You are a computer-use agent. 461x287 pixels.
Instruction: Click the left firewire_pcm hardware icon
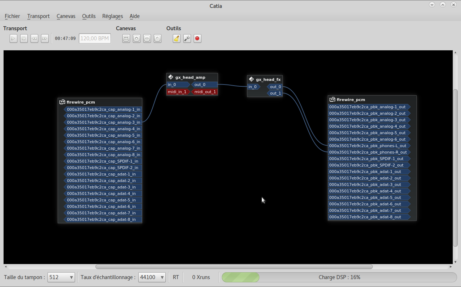point(62,102)
